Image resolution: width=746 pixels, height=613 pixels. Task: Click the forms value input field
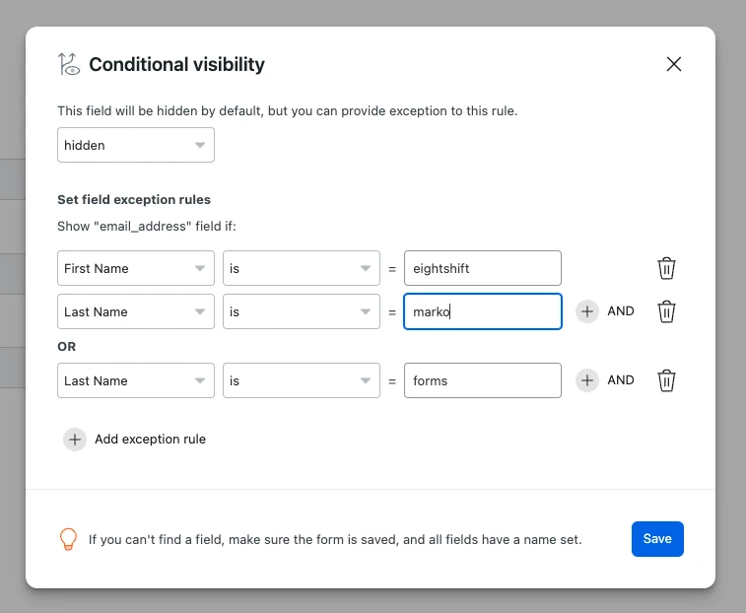pos(482,380)
